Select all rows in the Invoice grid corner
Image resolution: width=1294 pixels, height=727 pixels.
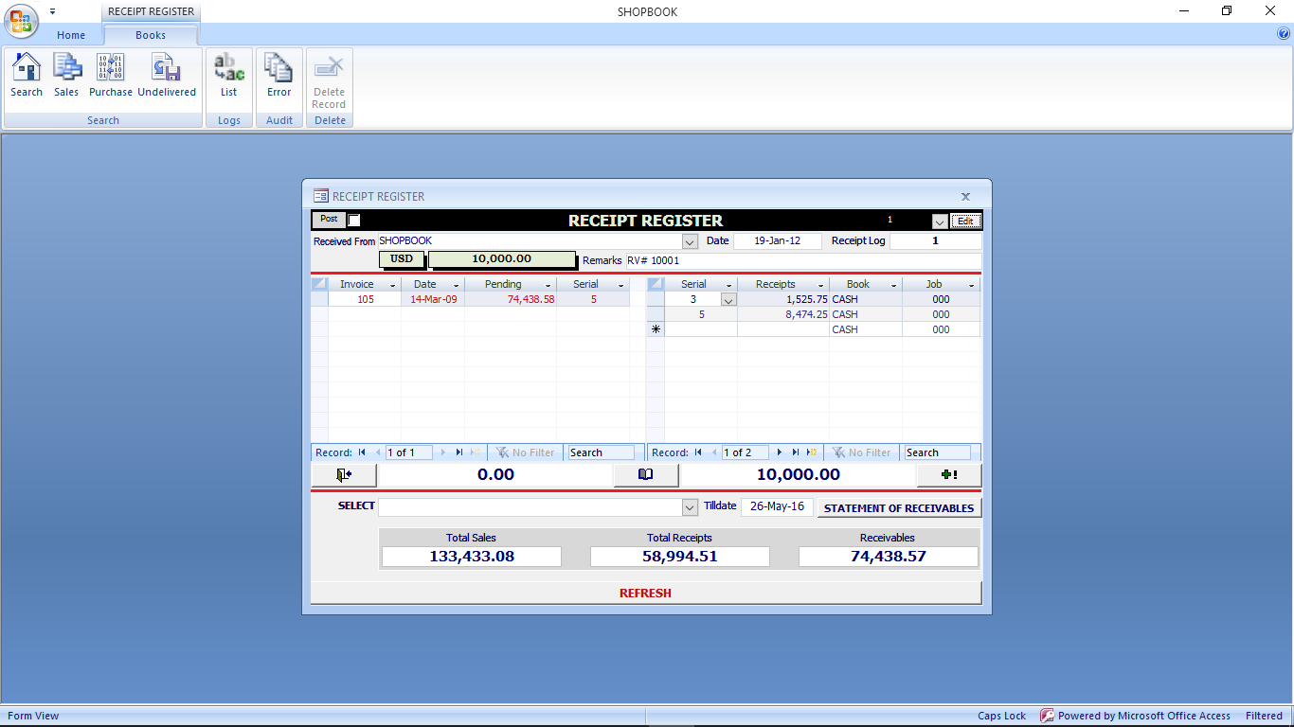tap(319, 284)
